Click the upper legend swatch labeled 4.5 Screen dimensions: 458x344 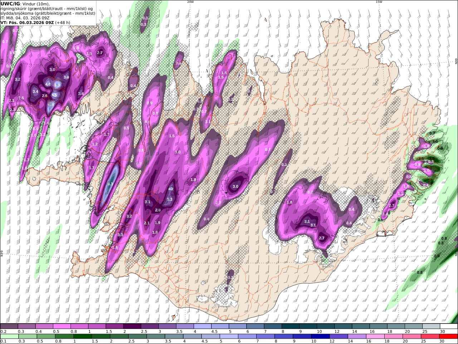point(220,326)
